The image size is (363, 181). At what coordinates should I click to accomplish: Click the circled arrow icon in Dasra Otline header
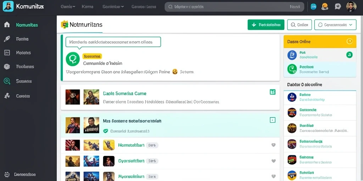pos(349,41)
